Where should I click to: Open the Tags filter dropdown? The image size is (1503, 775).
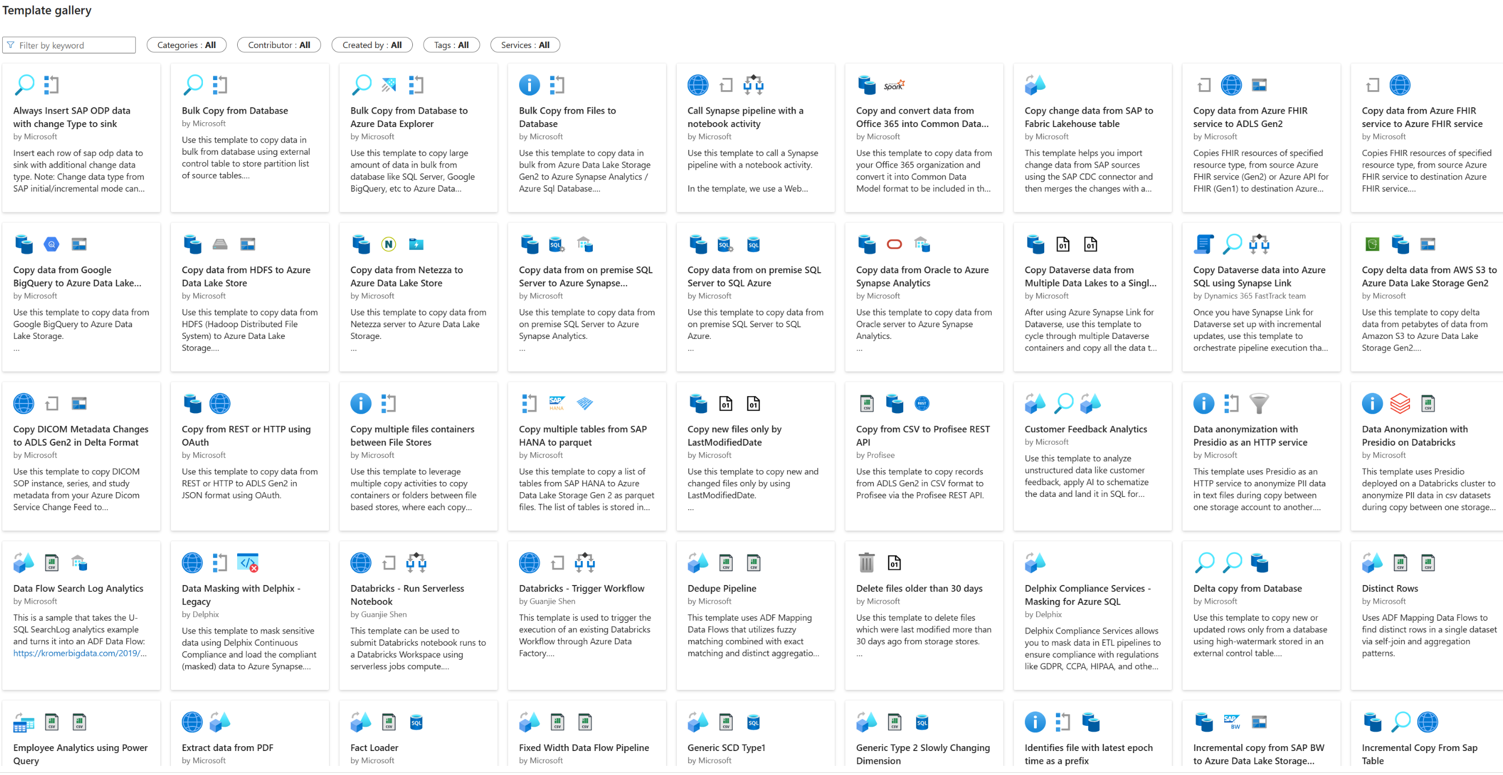(451, 45)
